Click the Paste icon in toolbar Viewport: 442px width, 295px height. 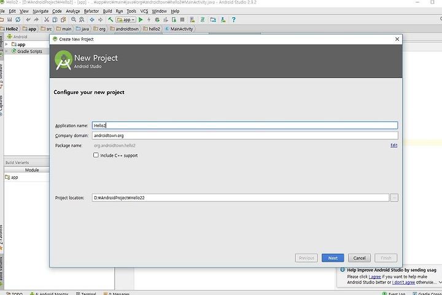(x=63, y=20)
